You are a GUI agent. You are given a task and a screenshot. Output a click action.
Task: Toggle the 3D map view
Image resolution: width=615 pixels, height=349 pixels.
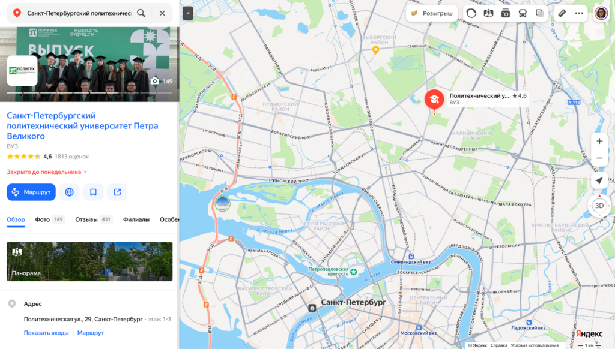point(599,206)
